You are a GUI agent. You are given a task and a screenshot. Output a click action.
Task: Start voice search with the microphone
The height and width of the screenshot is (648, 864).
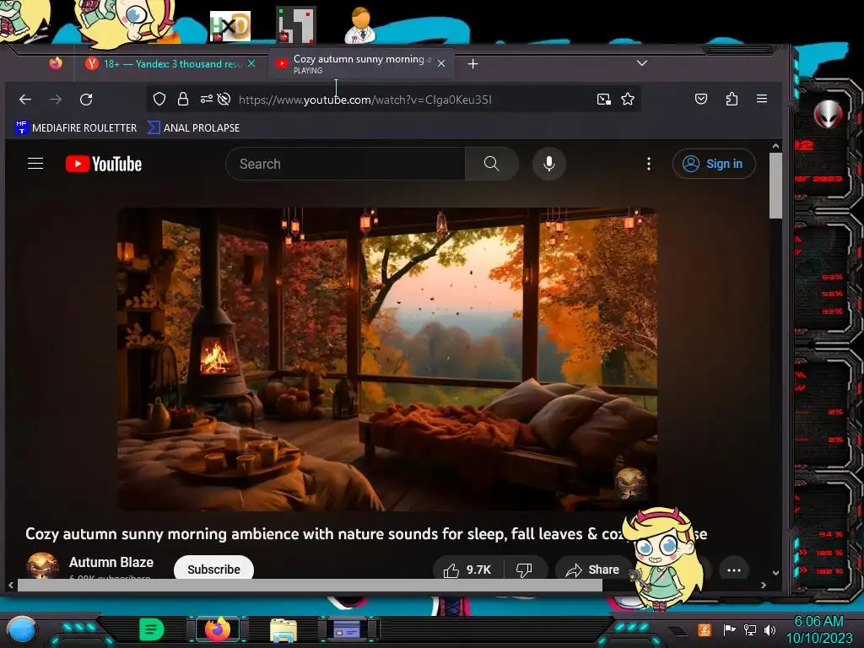coord(548,164)
